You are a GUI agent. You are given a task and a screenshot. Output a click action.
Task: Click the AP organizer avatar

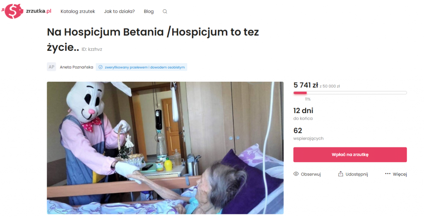(51, 67)
